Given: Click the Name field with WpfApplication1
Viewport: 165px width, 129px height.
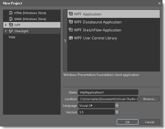Looking at the screenshot, I should (108, 92).
